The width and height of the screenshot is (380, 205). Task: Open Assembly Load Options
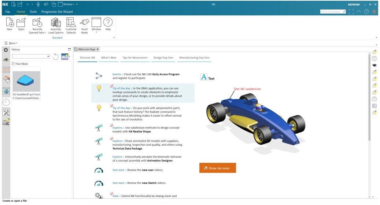point(56,26)
